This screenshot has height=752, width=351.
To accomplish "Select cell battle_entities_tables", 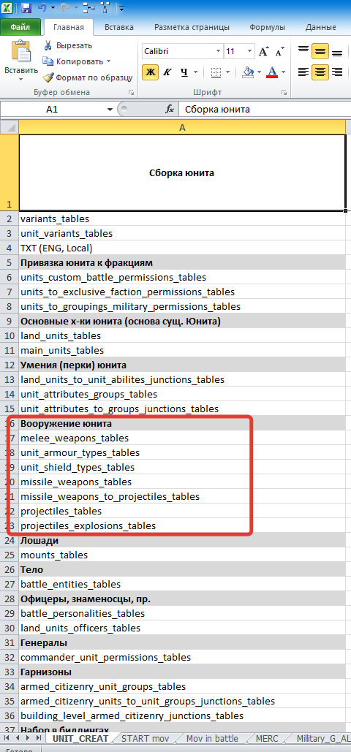I will tap(182, 584).
